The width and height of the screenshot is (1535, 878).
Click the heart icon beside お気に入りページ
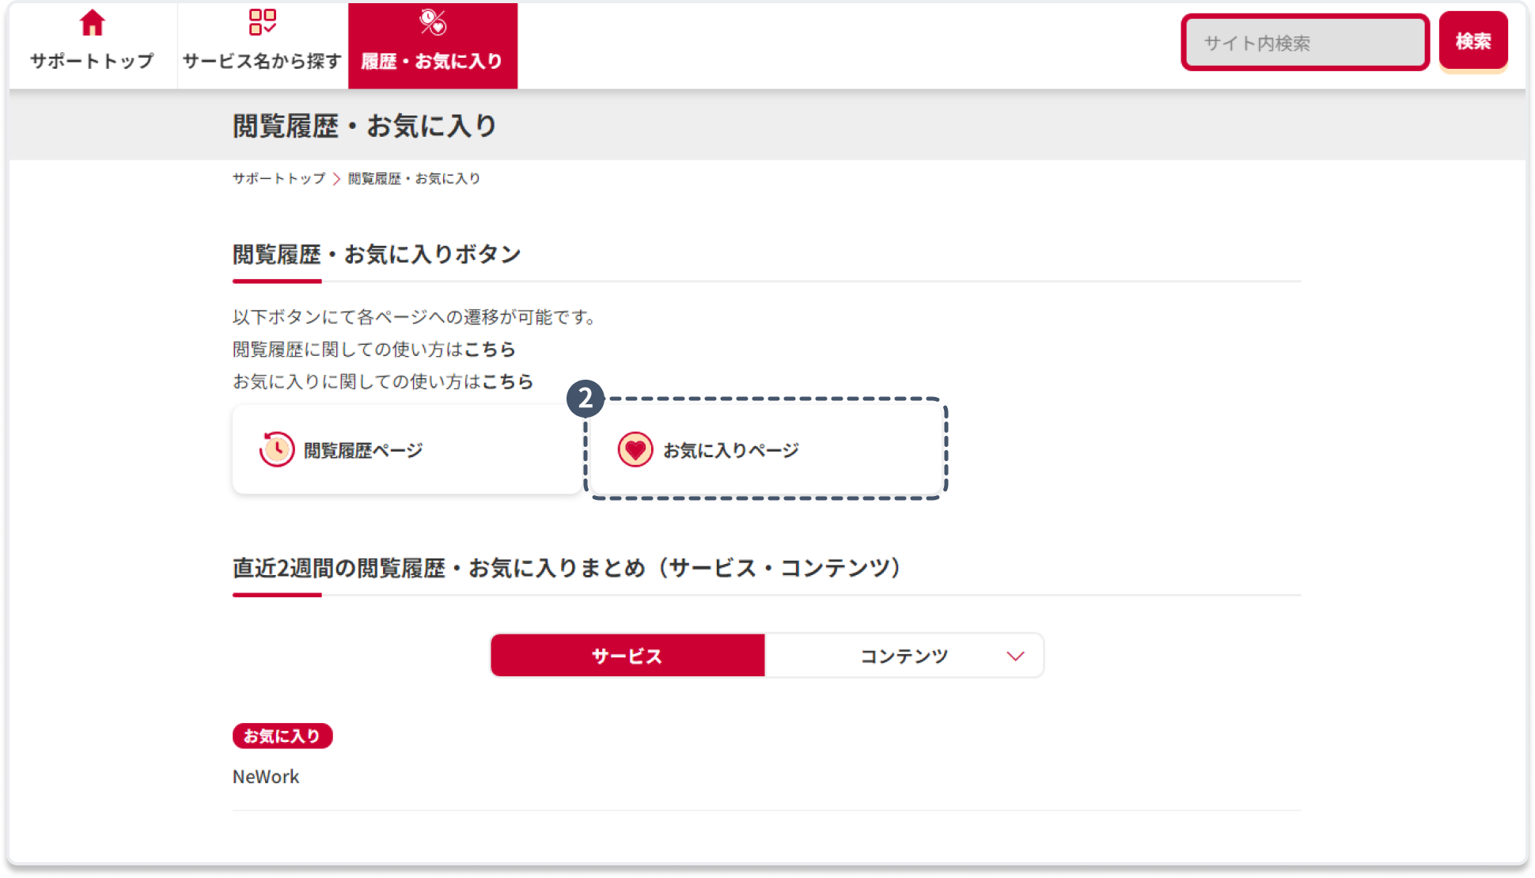coord(635,450)
